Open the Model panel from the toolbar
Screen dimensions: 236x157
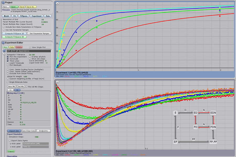click(6, 16)
